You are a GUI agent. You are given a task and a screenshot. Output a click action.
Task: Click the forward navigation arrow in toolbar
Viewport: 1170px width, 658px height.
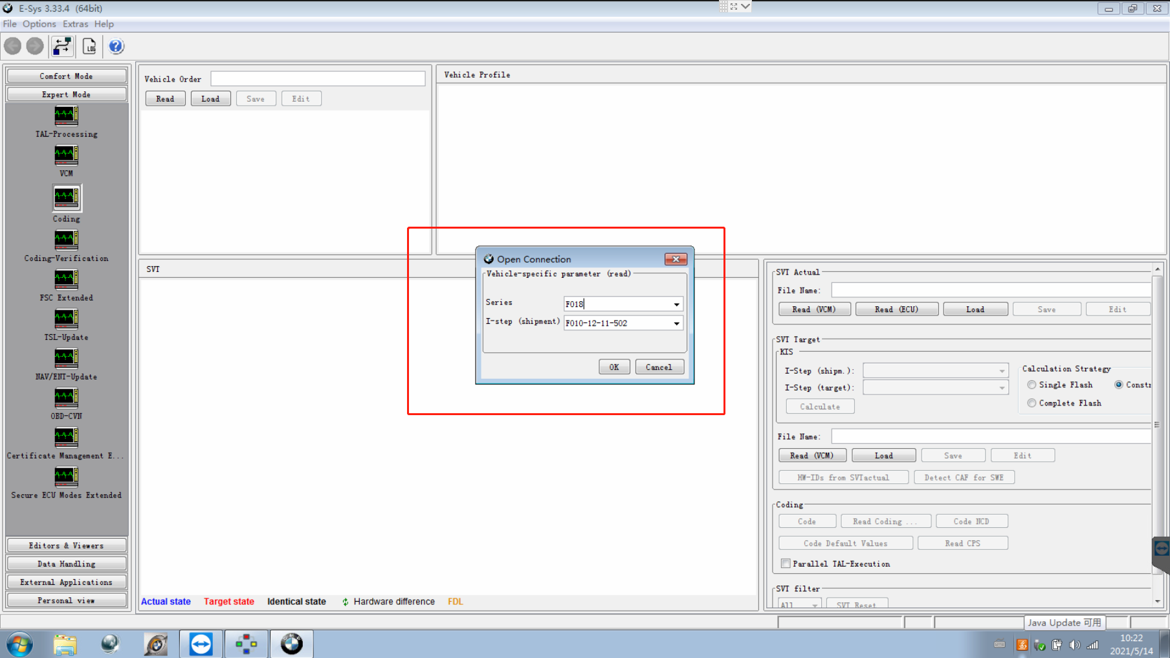(35, 46)
